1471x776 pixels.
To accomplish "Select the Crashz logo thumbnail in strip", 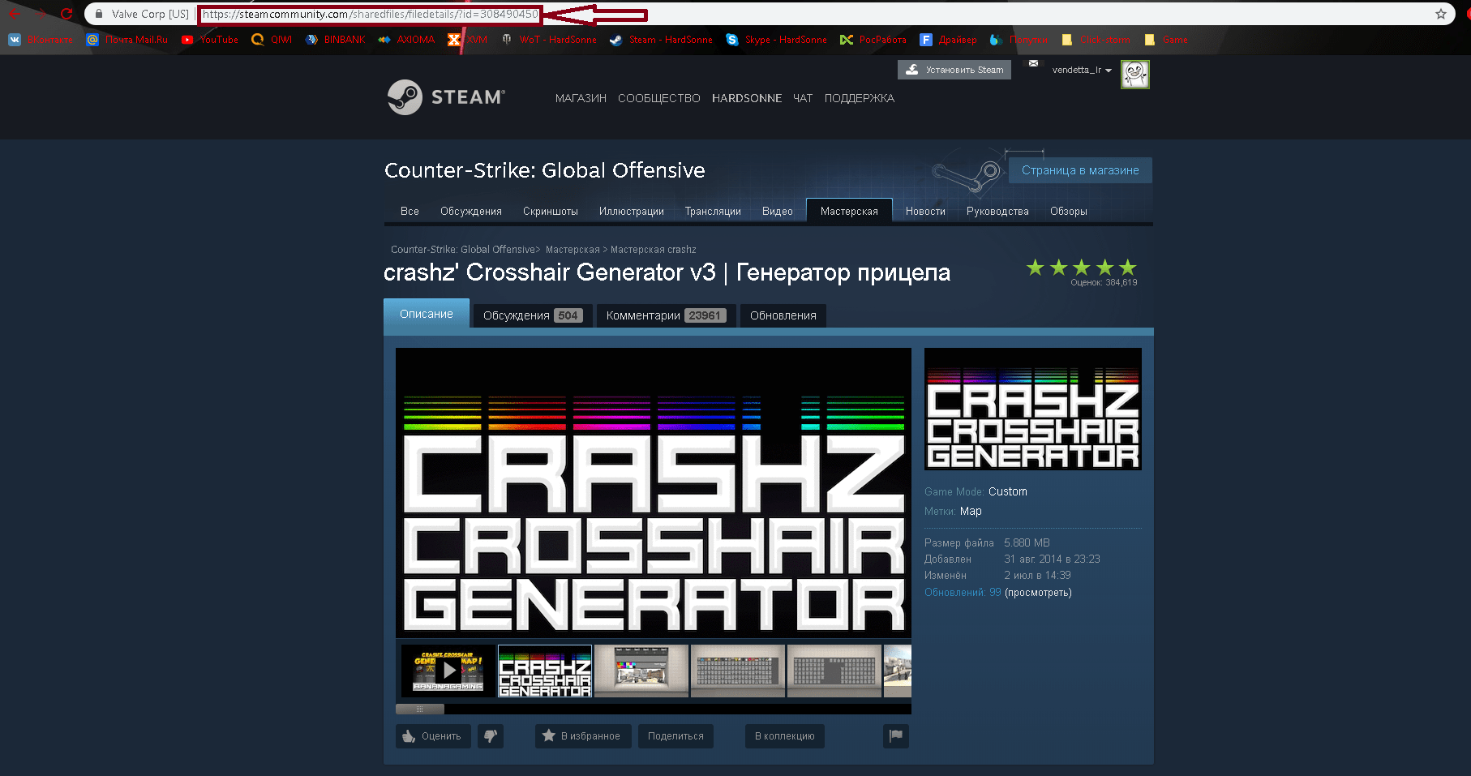I will pyautogui.click(x=545, y=671).
